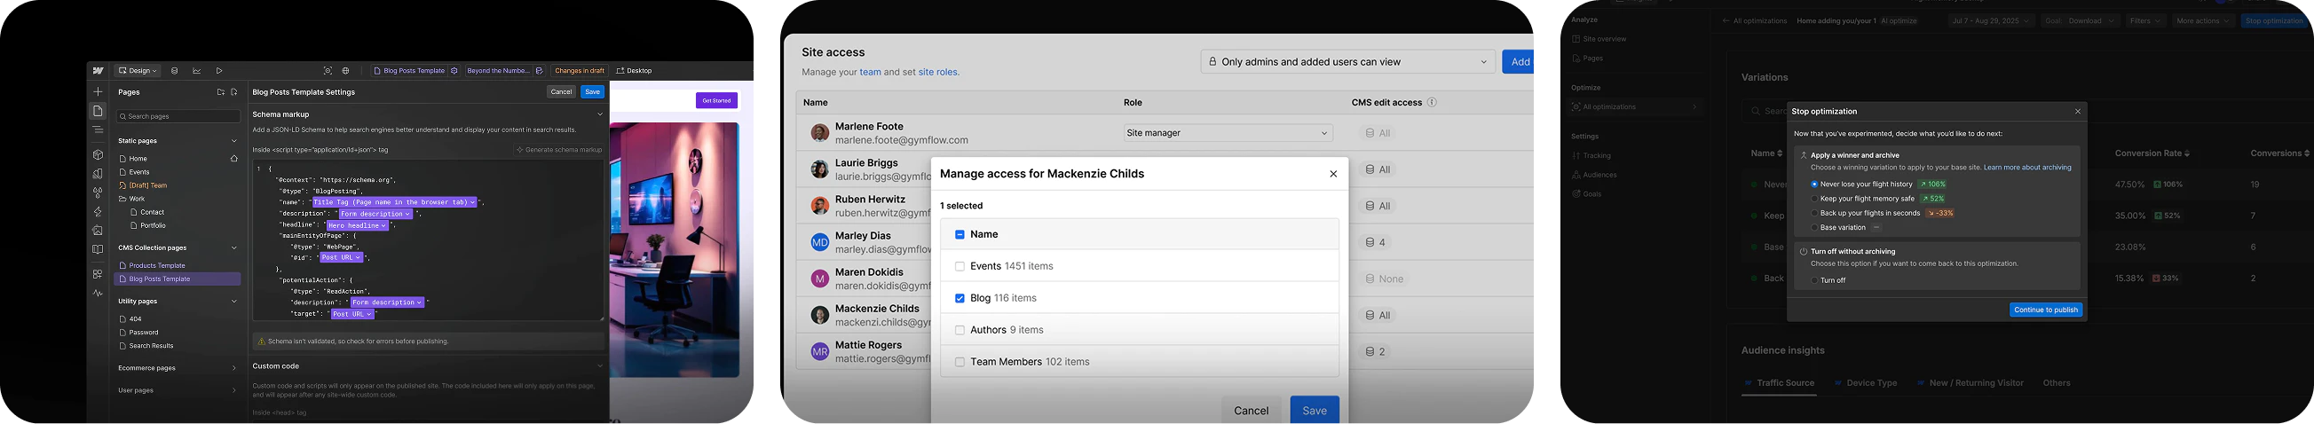This screenshot has height=424, width=2314.
Task: Switch to the New / Returning Visitor tab
Action: pyautogui.click(x=1970, y=383)
